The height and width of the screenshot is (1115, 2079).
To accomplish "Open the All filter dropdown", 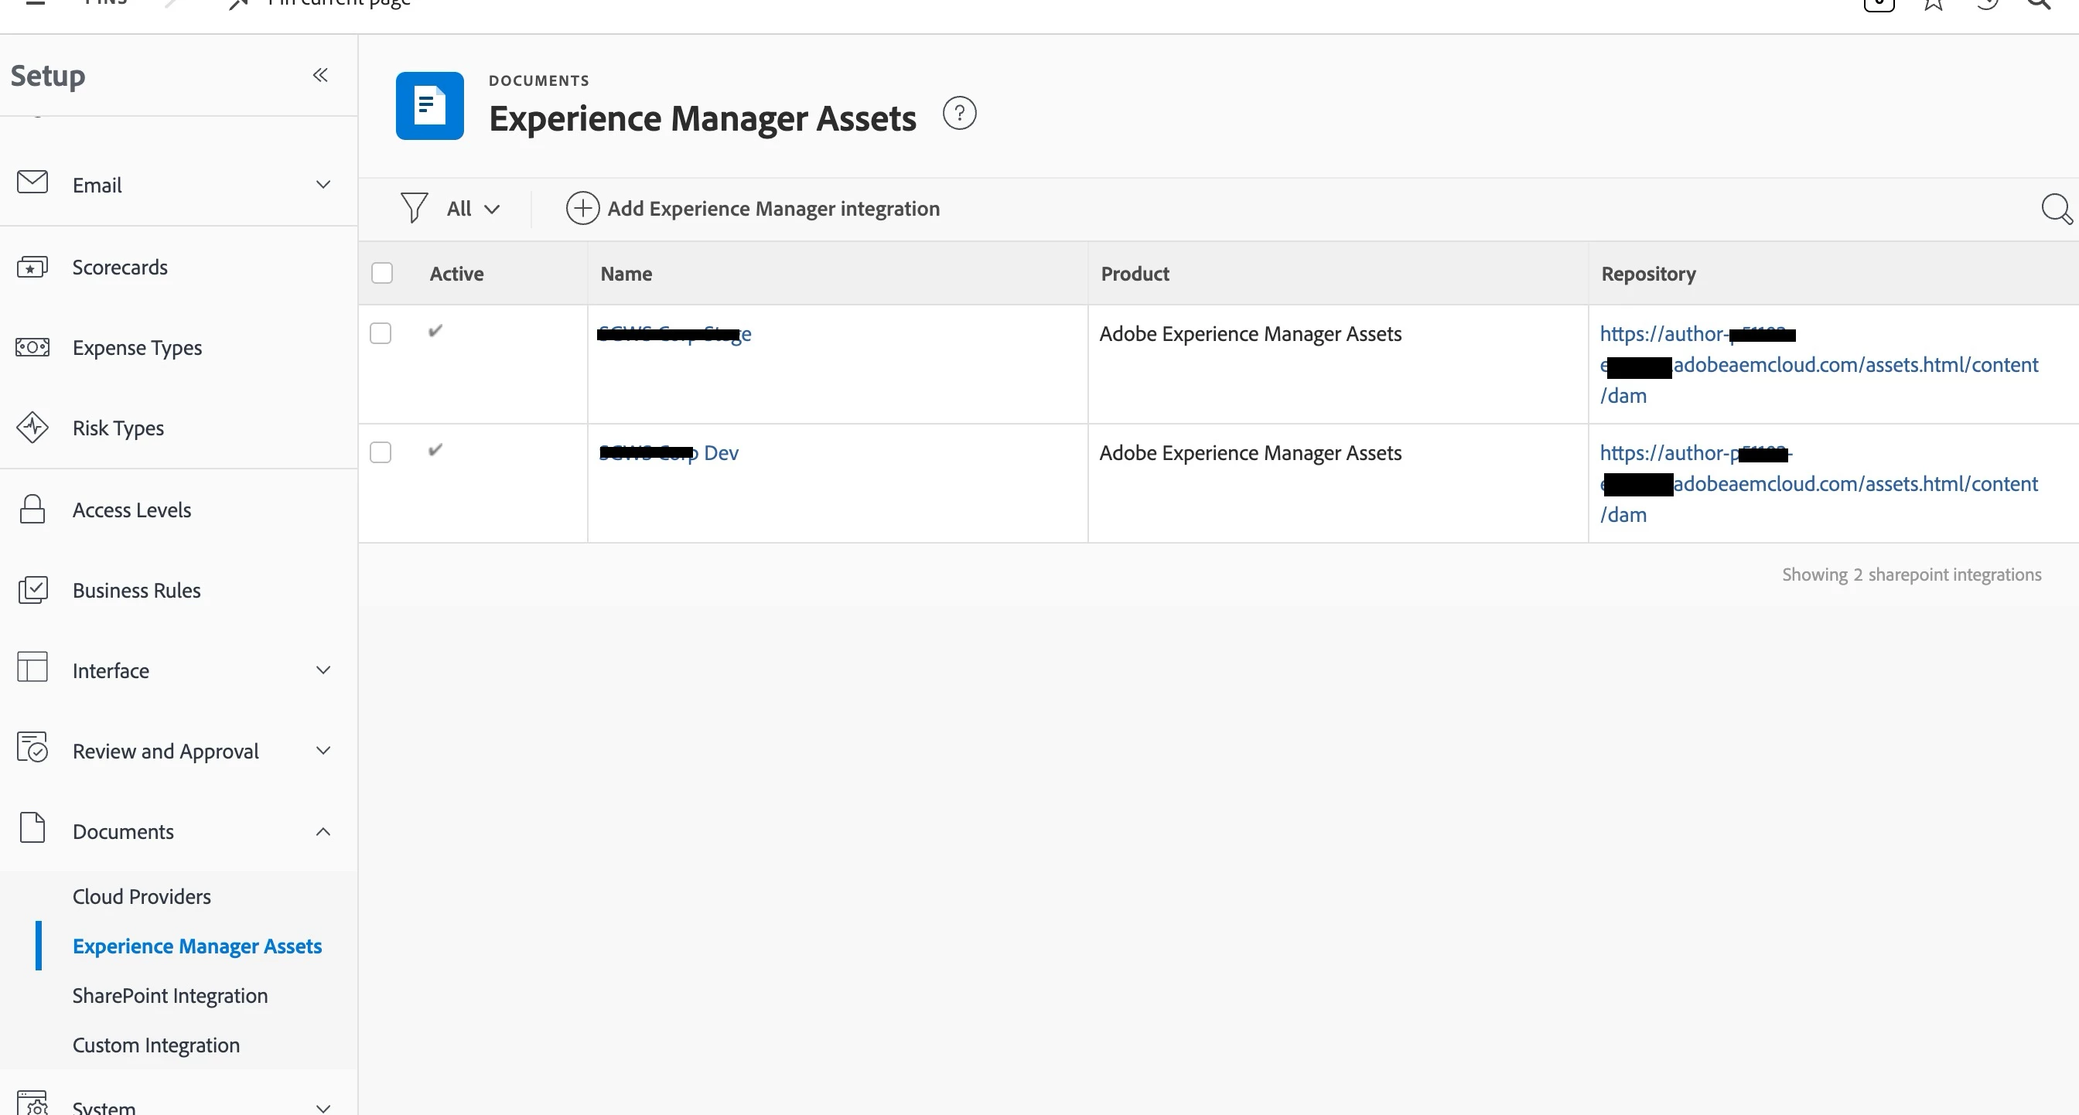I will (473, 209).
